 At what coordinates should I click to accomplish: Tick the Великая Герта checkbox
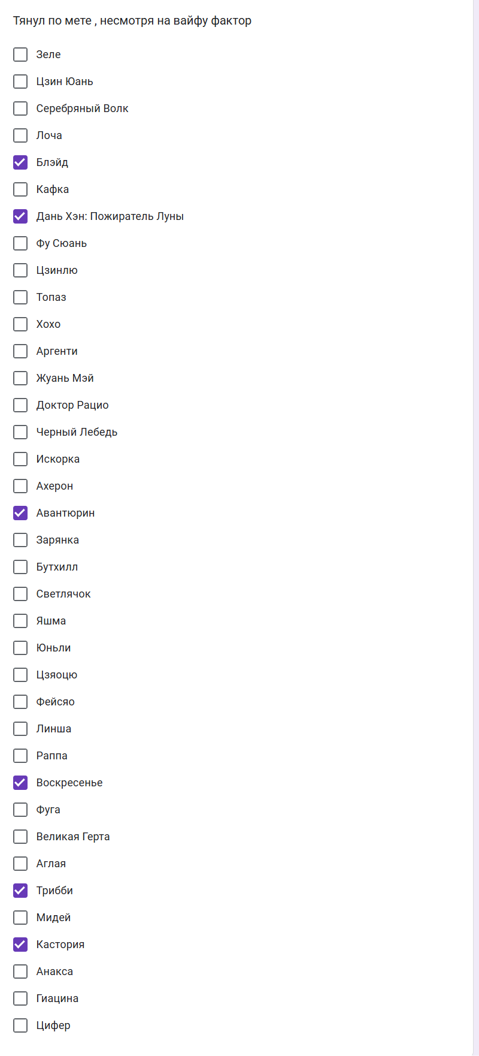(x=20, y=837)
